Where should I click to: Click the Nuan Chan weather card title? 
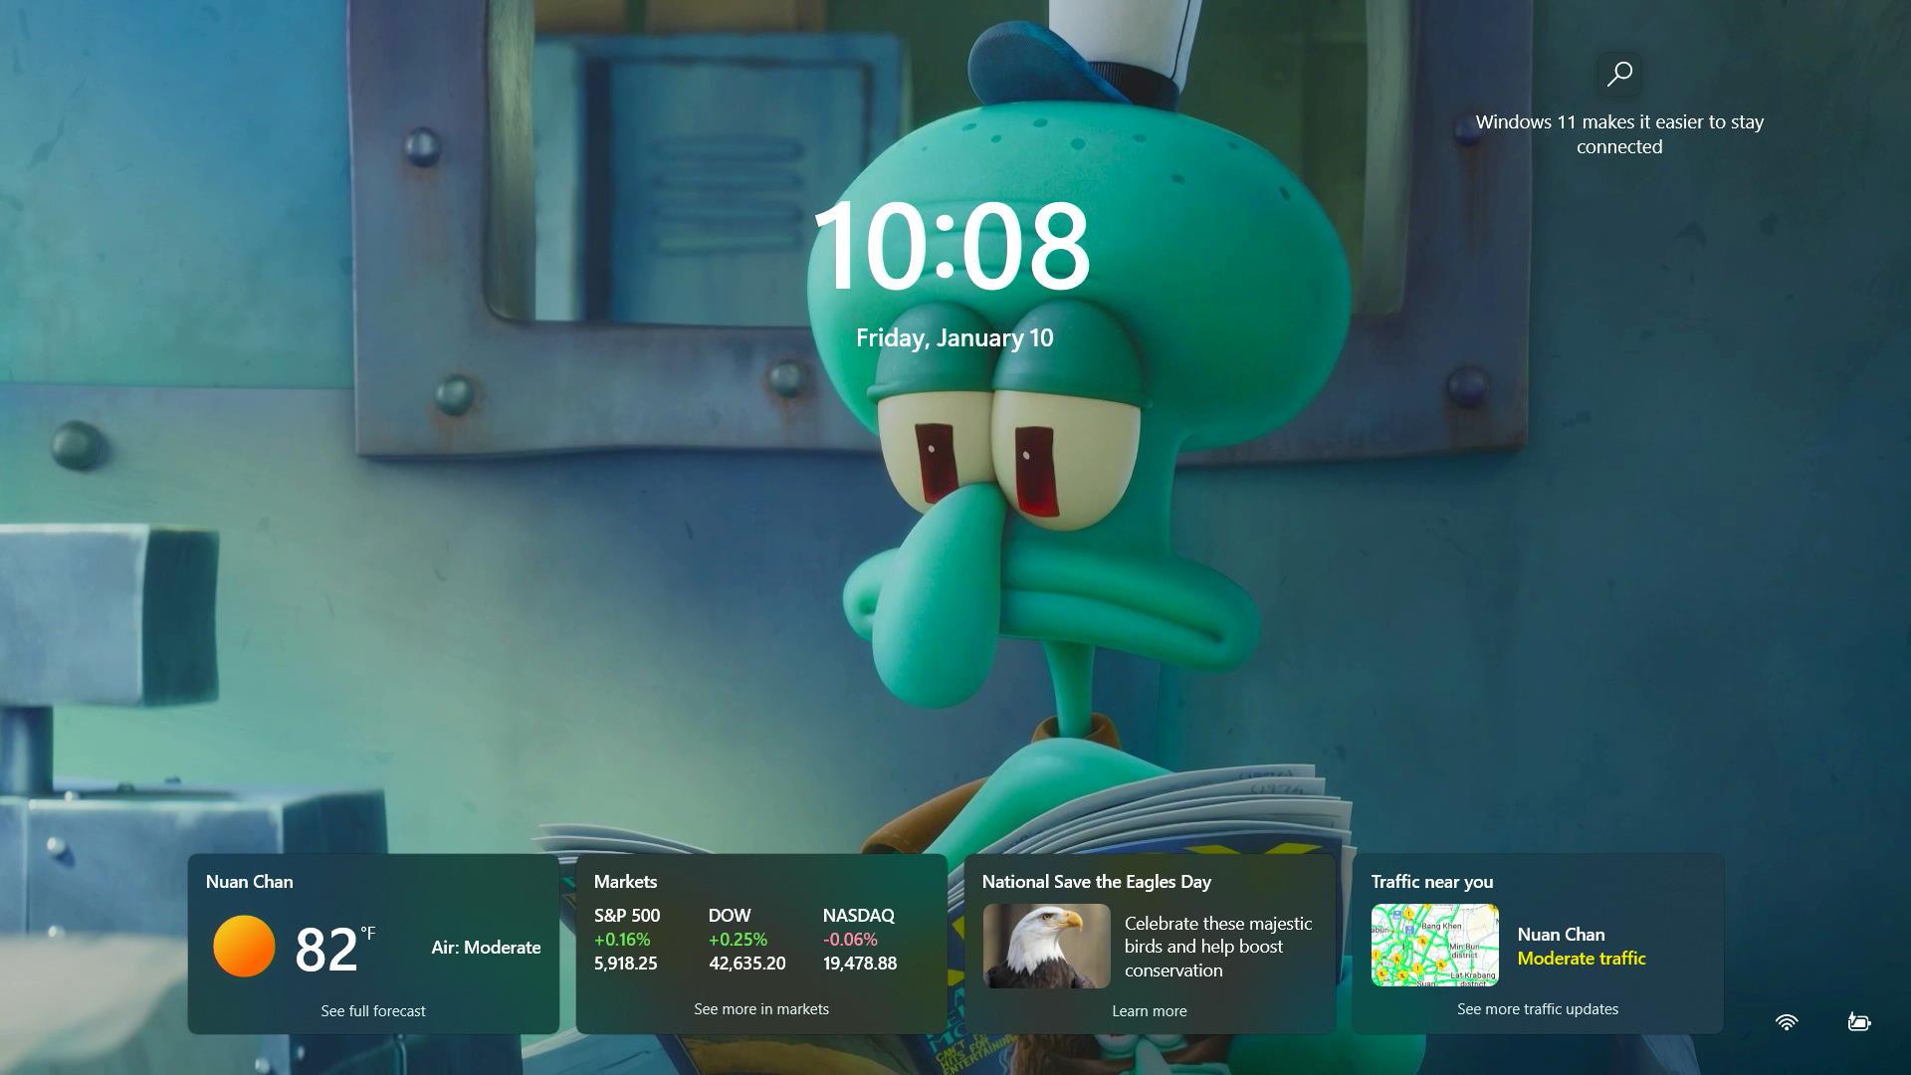pyautogui.click(x=249, y=882)
